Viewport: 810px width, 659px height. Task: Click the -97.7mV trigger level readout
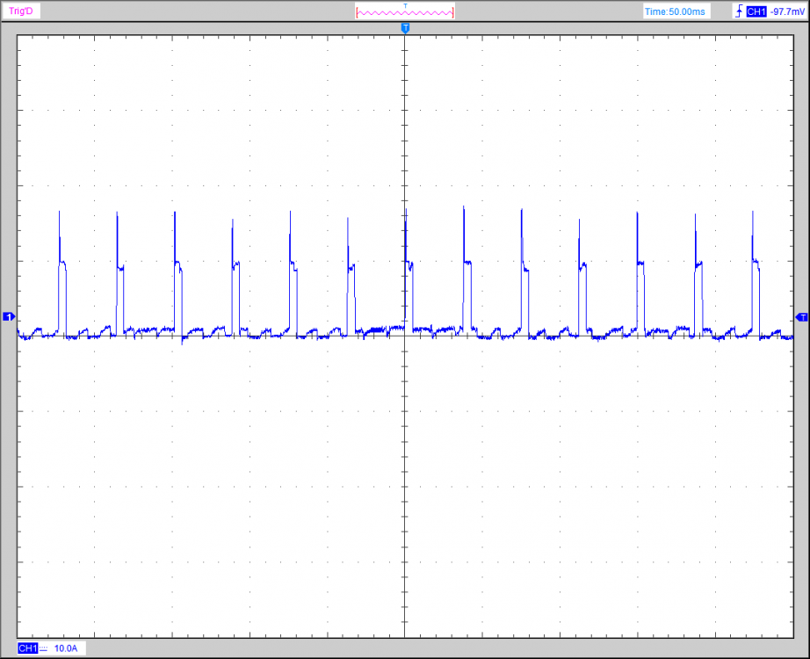pos(786,11)
